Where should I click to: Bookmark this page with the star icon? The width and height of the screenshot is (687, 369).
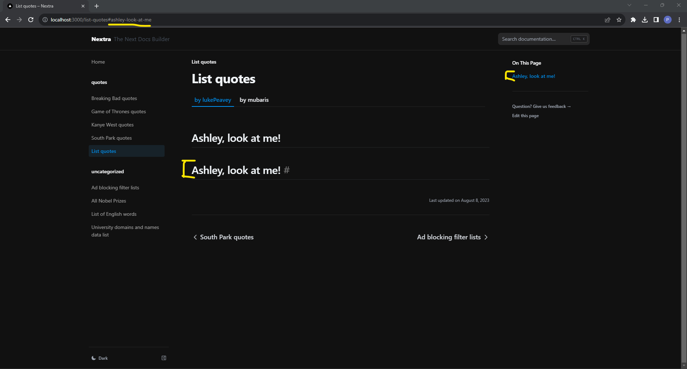(x=619, y=20)
